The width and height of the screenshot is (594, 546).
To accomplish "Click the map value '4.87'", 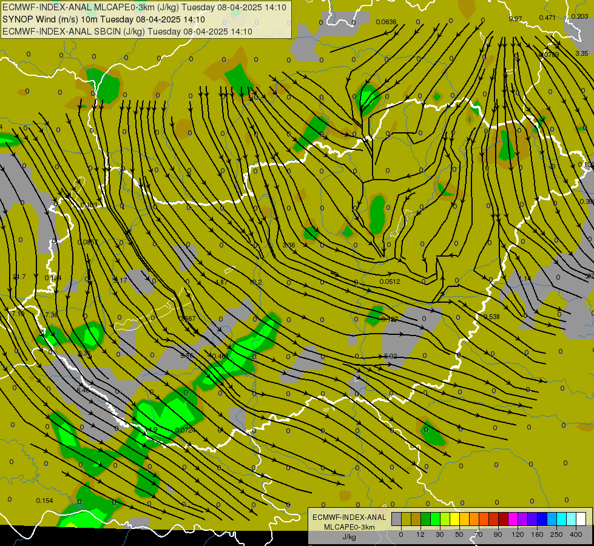I will (221, 282).
